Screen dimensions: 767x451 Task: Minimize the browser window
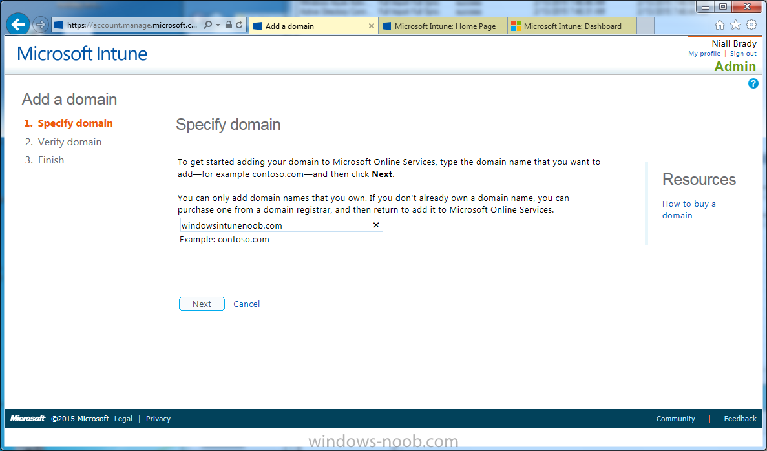(x=706, y=7)
